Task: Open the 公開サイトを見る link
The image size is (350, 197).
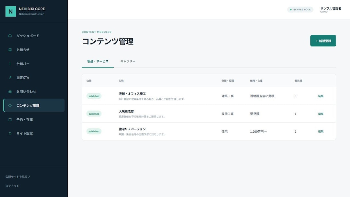Action: (18, 177)
